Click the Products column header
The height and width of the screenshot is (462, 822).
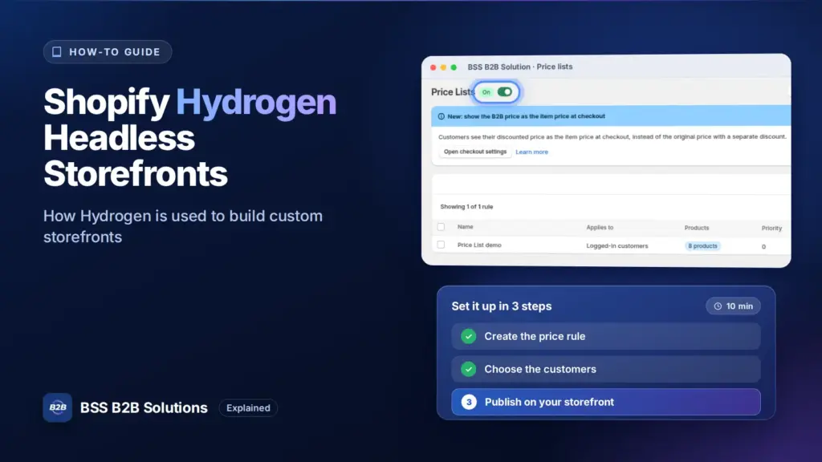(x=697, y=228)
